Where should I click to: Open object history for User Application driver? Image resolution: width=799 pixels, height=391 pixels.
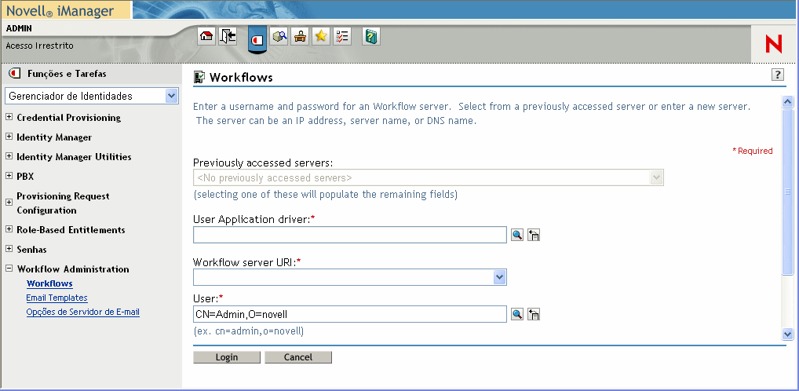[x=534, y=235]
